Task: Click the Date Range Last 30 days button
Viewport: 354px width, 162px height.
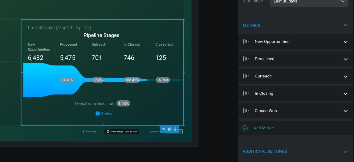Action: click(x=122, y=131)
